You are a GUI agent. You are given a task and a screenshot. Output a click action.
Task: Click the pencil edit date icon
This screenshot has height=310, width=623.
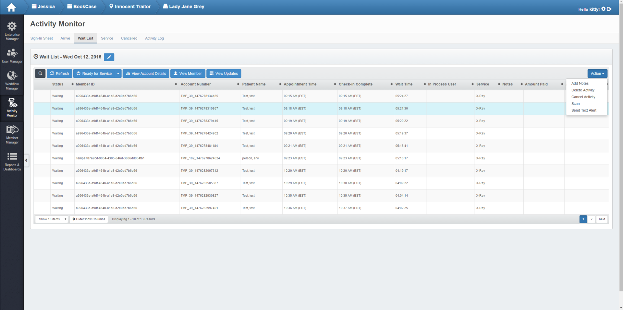tap(109, 57)
